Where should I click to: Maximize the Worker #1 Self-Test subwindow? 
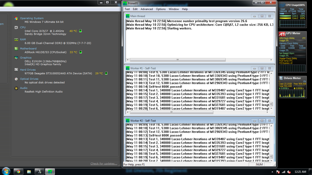click(x=262, y=68)
